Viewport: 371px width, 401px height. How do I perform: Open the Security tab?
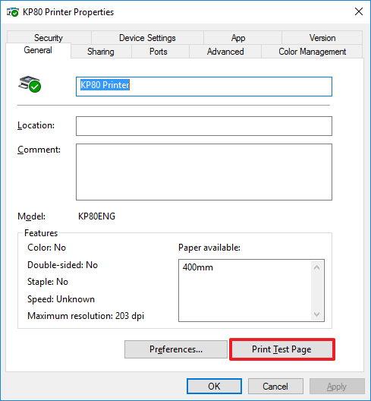[49, 38]
